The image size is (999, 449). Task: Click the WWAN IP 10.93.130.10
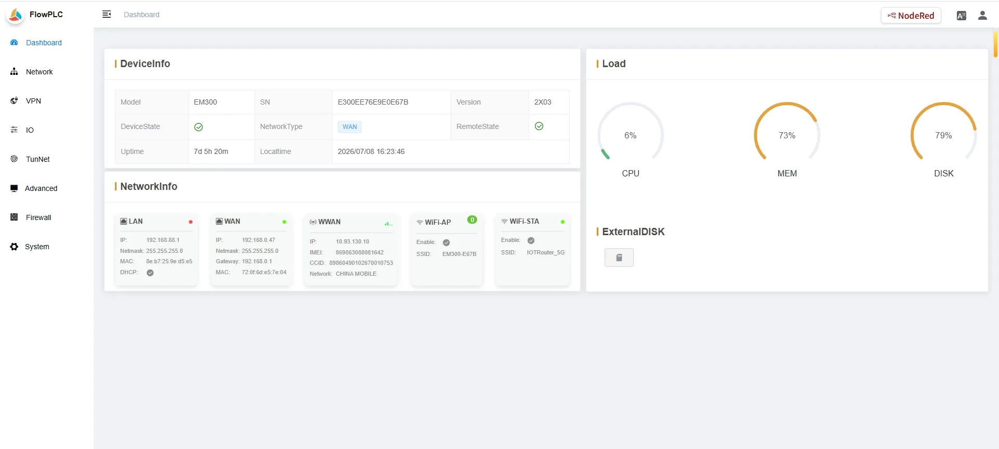352,242
